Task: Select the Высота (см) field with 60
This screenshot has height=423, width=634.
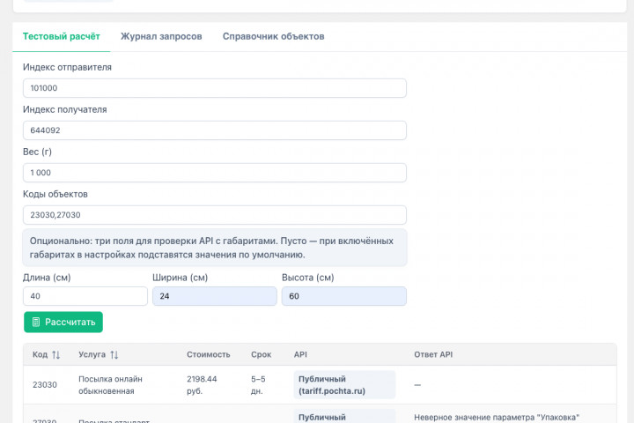Action: click(344, 296)
